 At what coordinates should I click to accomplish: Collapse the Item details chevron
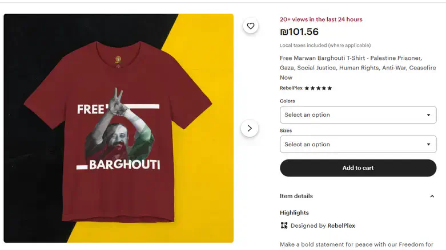click(432, 196)
